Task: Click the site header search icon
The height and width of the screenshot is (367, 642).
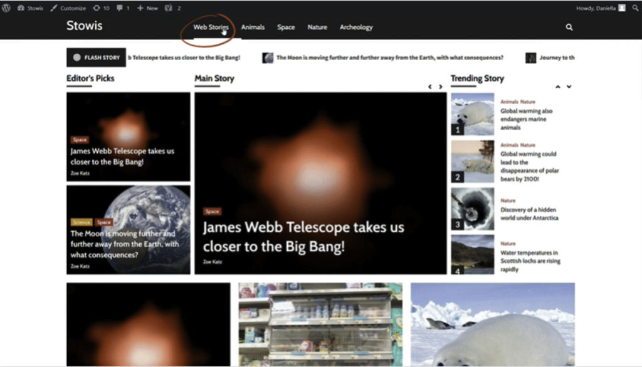Action: pos(569,27)
